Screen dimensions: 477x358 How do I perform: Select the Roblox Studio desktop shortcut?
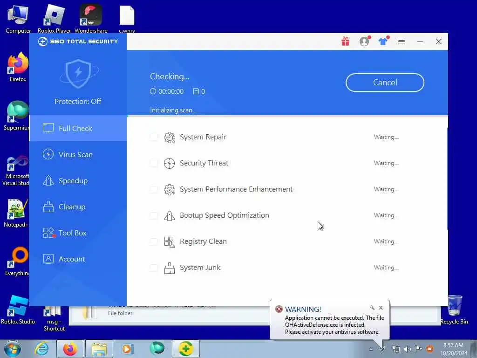pyautogui.click(x=18, y=310)
